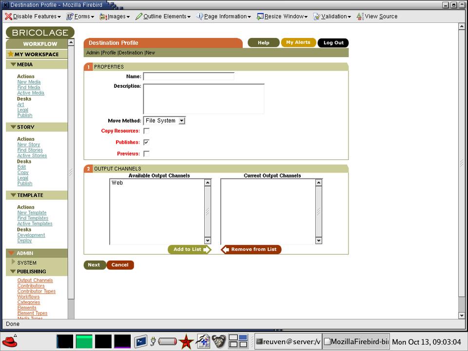Click the star icon beside My Workspace
Image resolution: width=468 pixels, height=351 pixels.
[x=10, y=54]
